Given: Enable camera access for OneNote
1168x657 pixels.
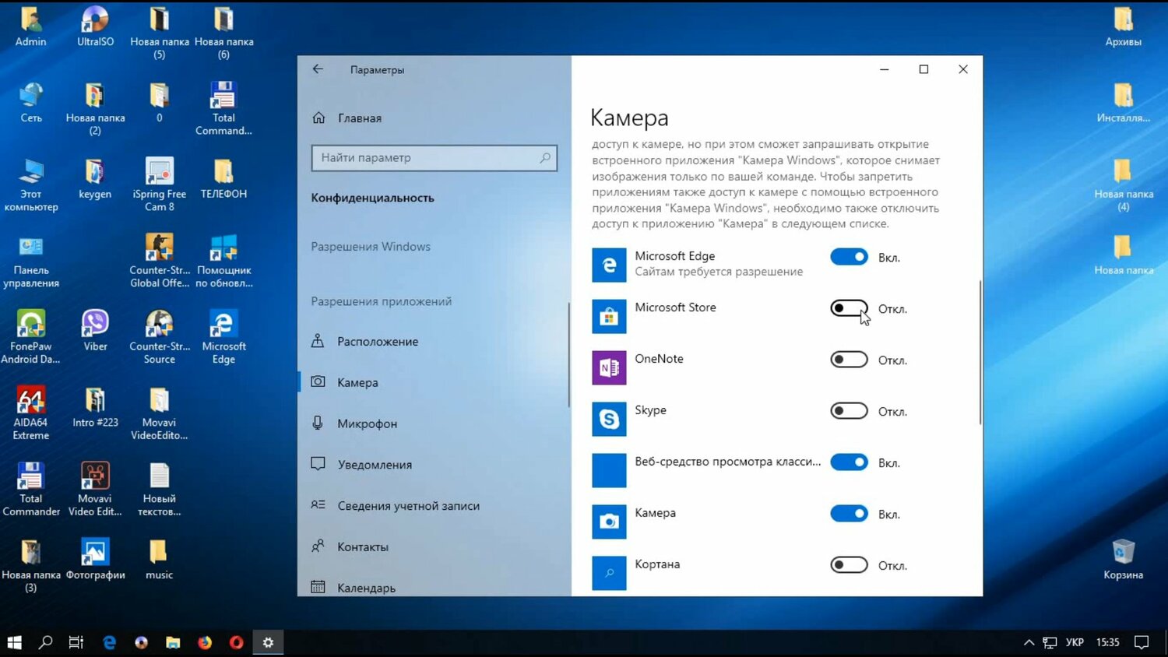Looking at the screenshot, I should pos(849,360).
